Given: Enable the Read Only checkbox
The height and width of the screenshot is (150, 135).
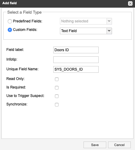Looking at the screenshot, I should pos(57,79).
